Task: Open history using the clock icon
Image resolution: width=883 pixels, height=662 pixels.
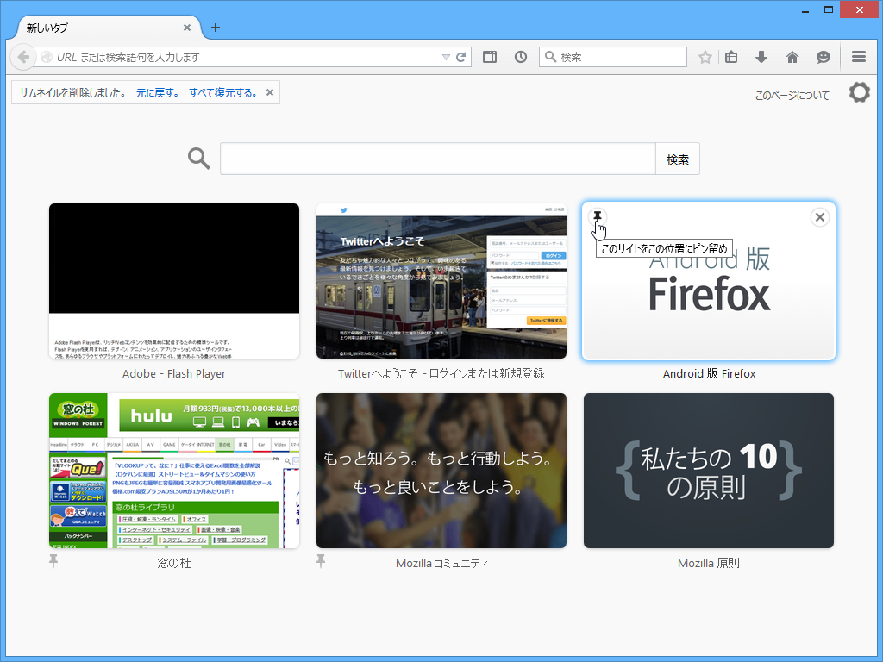Action: click(x=520, y=57)
